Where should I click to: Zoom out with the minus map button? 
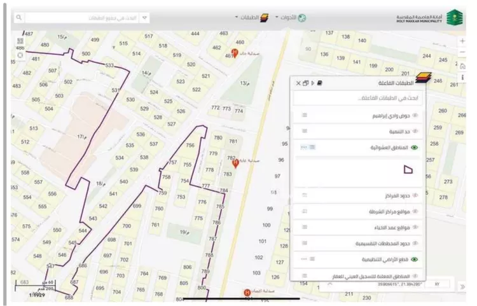[x=462, y=52]
